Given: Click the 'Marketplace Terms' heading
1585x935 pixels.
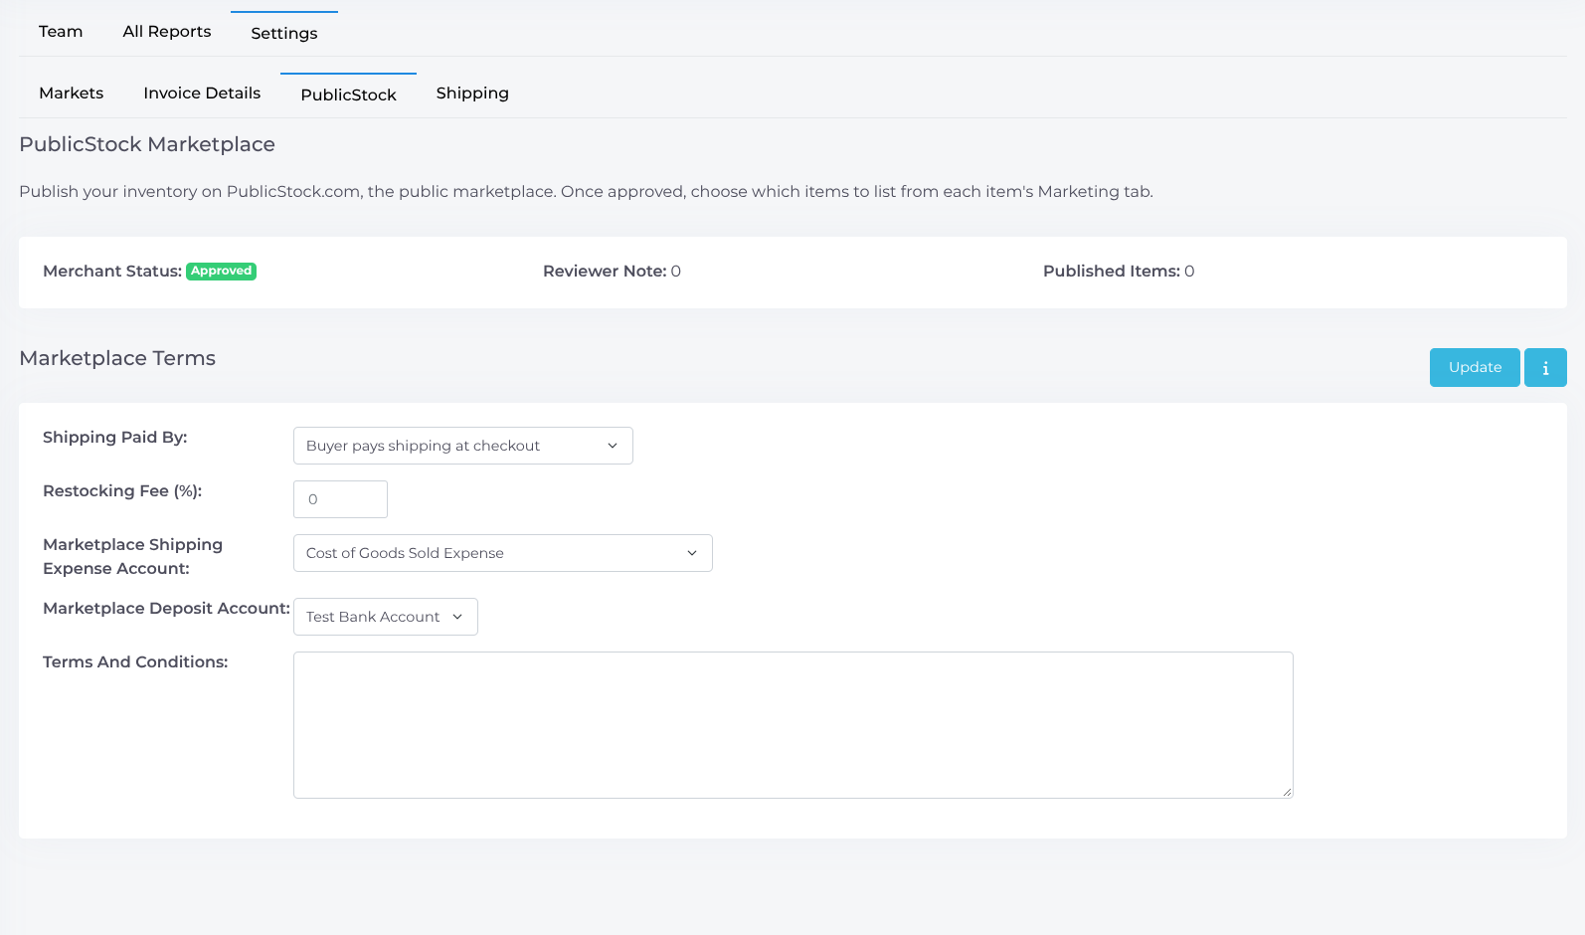Looking at the screenshot, I should pyautogui.click(x=117, y=358).
